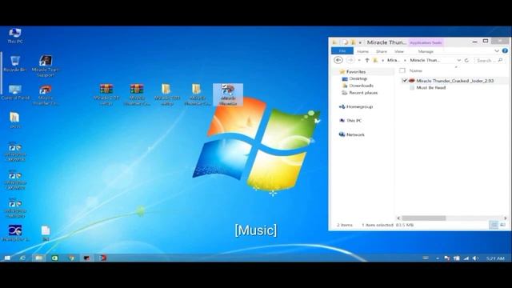512x288 pixels.
Task: Expand the Explorer ribbon with the chevron
Action: click(497, 51)
